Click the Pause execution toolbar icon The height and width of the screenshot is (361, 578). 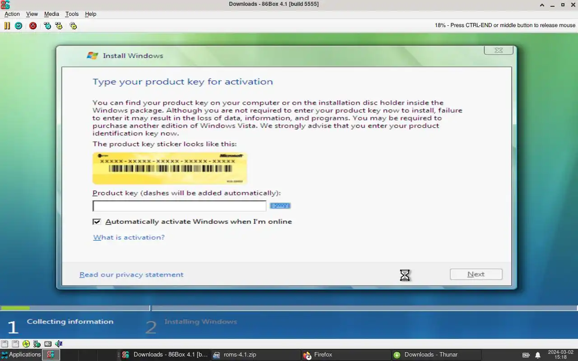pyautogui.click(x=7, y=26)
